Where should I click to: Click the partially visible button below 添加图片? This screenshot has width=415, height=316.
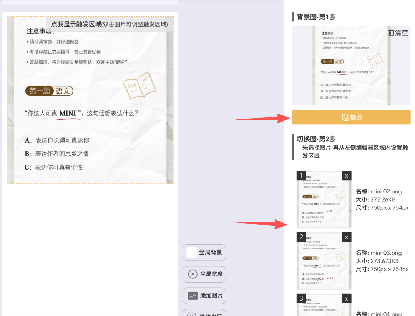point(204,313)
